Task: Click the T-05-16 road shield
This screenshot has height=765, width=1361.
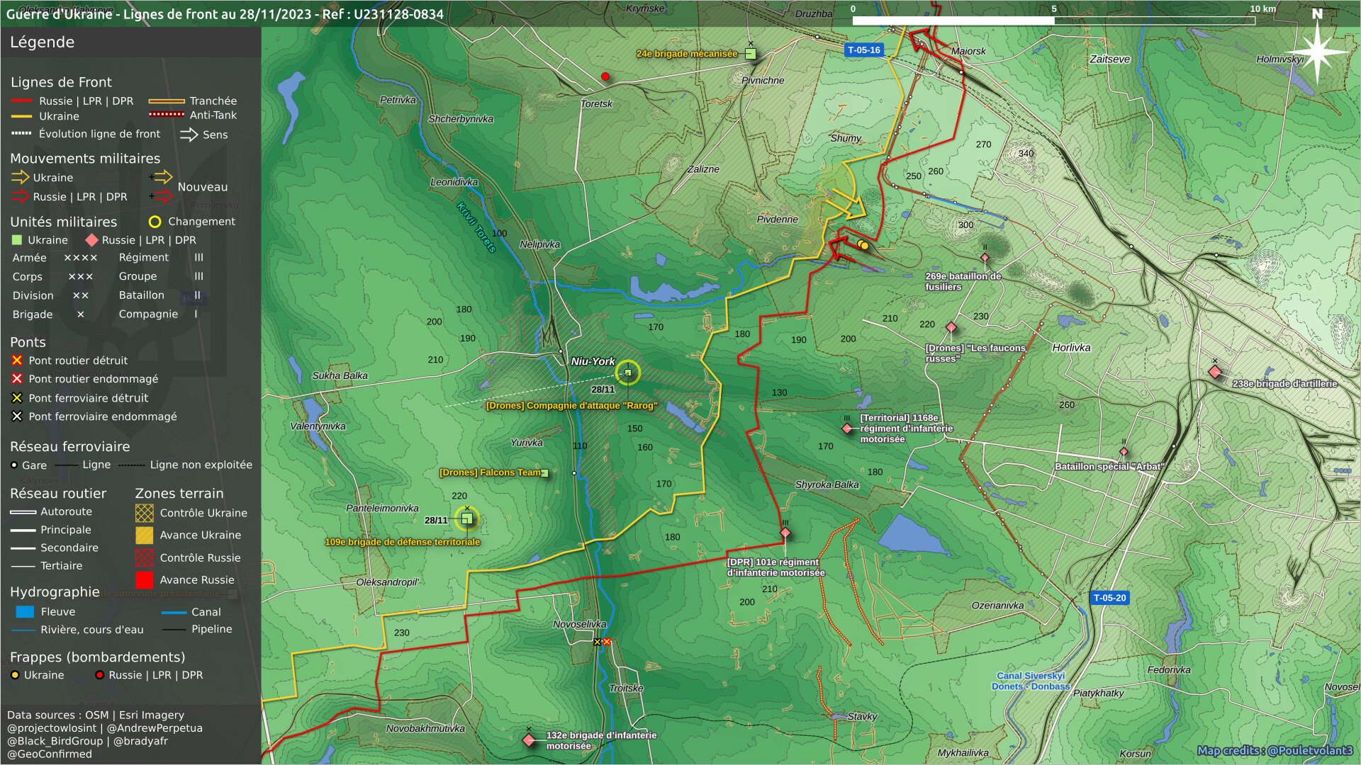Action: tap(863, 50)
